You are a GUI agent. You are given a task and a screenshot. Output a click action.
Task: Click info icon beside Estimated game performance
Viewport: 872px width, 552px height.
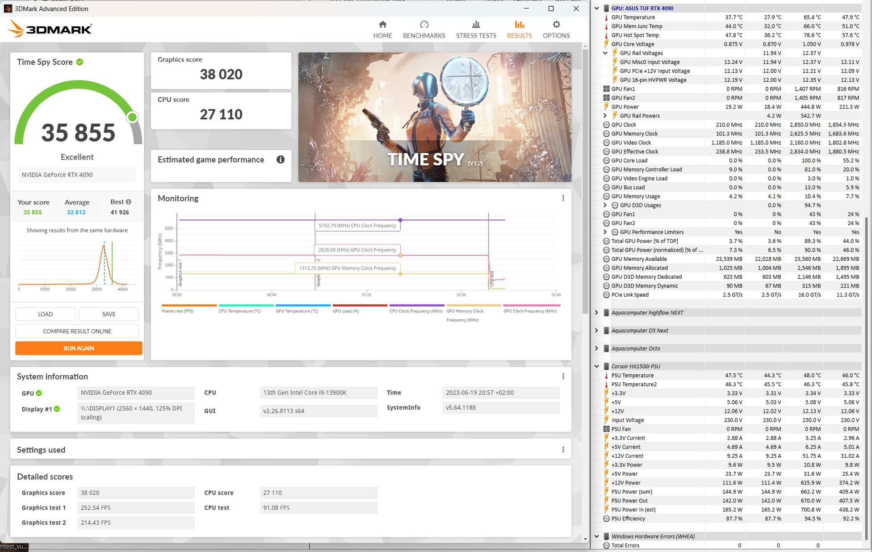[281, 159]
